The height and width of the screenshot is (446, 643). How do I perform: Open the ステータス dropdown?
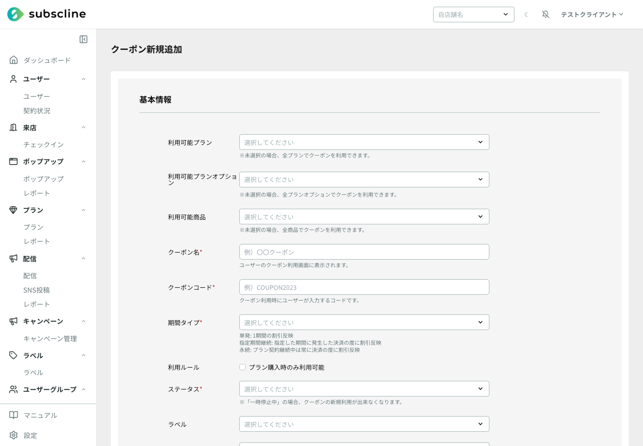(x=364, y=389)
